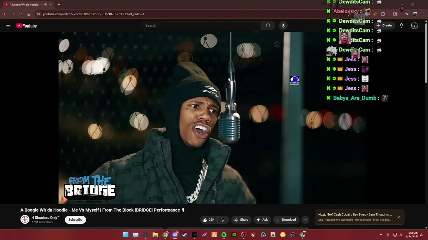
Task: Open the YouTube guide hamburger menu
Action: [x=8, y=26]
